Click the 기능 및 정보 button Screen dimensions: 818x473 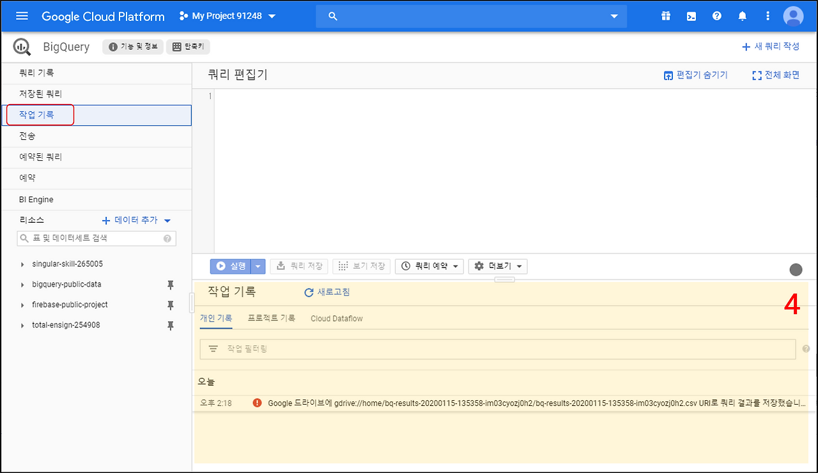tap(132, 47)
